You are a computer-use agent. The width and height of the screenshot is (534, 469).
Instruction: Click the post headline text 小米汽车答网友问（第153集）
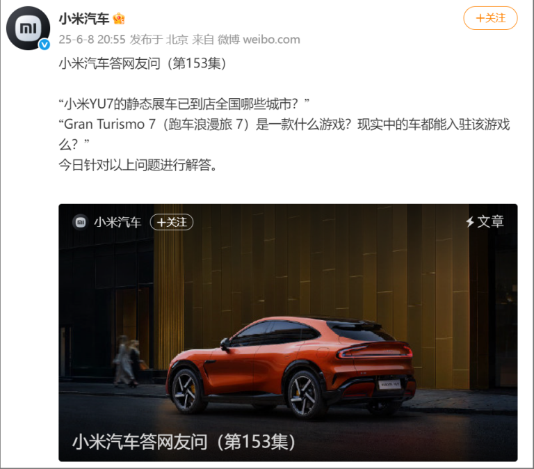click(x=143, y=63)
